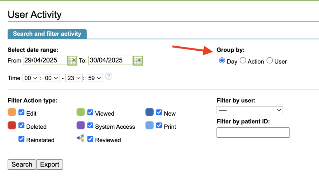Click the Search button
Viewport: 319px width, 179px height.
tap(22, 164)
